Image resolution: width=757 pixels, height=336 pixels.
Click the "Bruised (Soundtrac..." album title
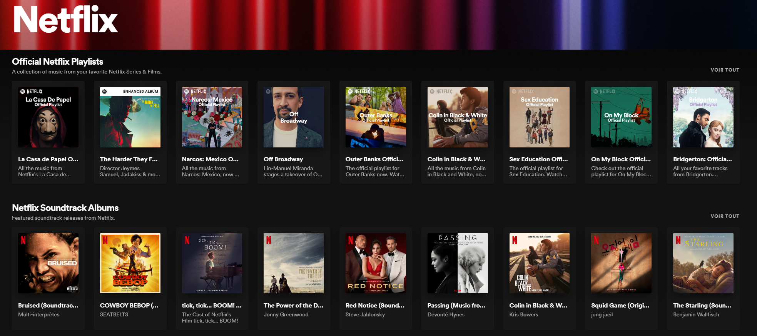click(48, 306)
